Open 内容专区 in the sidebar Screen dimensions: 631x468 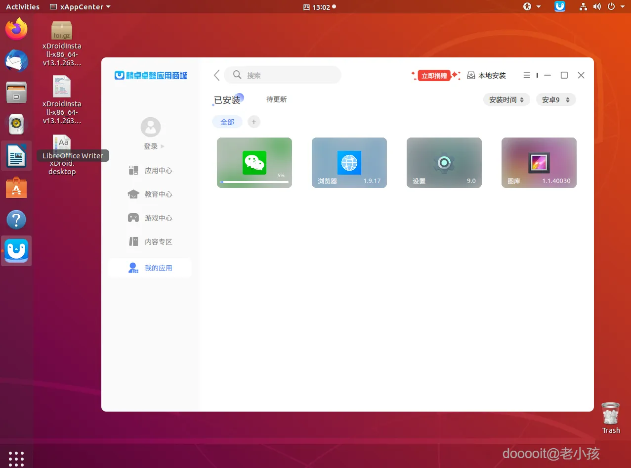[x=150, y=242]
